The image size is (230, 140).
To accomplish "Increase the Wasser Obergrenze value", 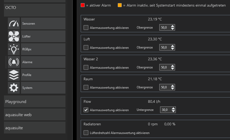I will [172, 26].
